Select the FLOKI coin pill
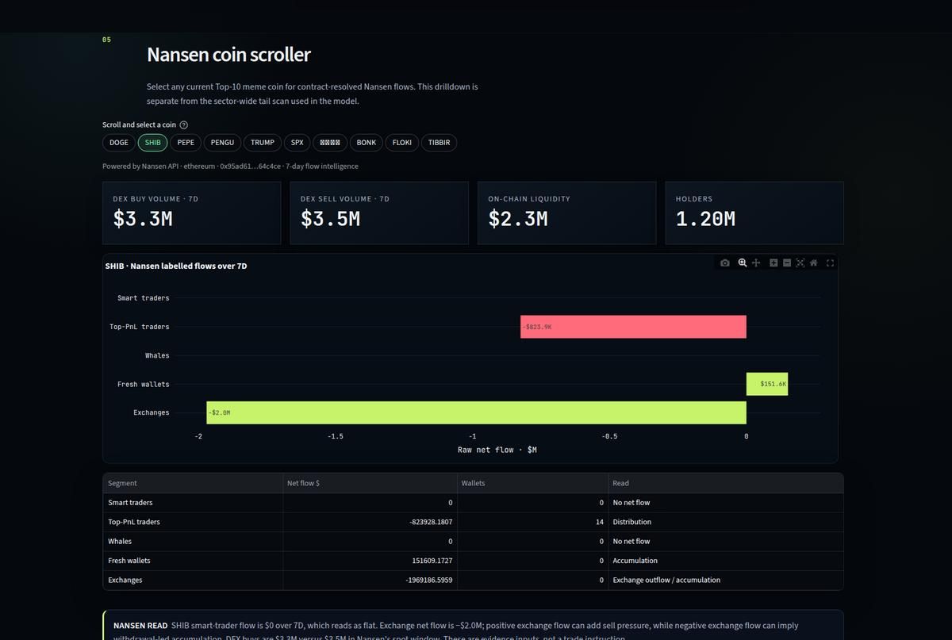The height and width of the screenshot is (640, 952). point(401,143)
